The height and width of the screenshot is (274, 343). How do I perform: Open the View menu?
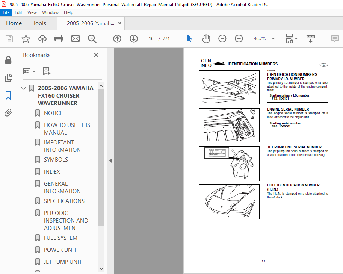pos(32,12)
